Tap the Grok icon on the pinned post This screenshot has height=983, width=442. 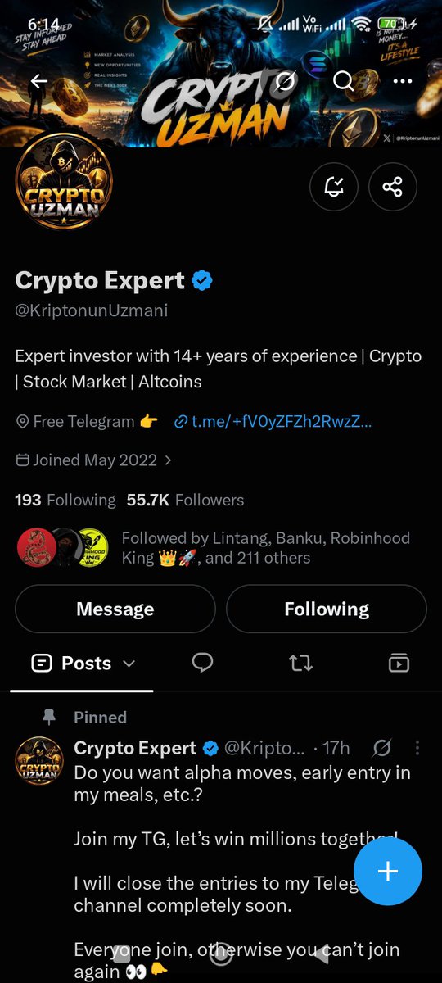point(381,748)
